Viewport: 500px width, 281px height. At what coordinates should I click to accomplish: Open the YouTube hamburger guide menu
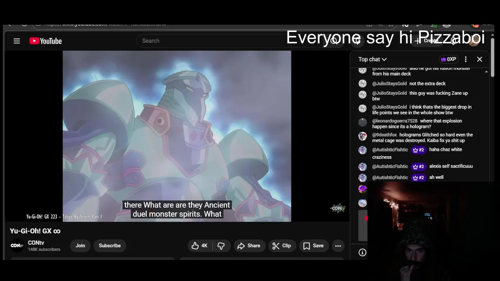pyautogui.click(x=17, y=41)
